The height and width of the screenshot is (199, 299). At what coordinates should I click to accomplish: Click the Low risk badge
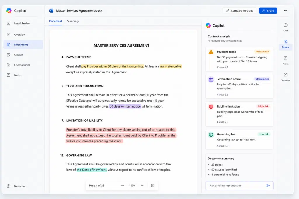pos(264,134)
